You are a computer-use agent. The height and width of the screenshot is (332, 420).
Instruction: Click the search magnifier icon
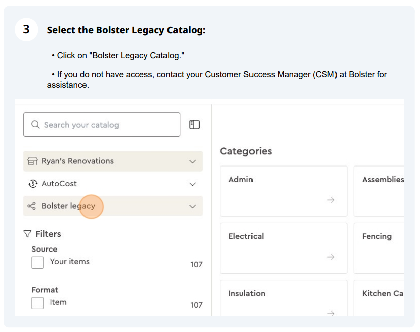coord(35,125)
